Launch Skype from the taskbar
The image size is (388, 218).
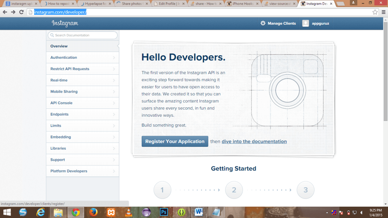pos(23,212)
